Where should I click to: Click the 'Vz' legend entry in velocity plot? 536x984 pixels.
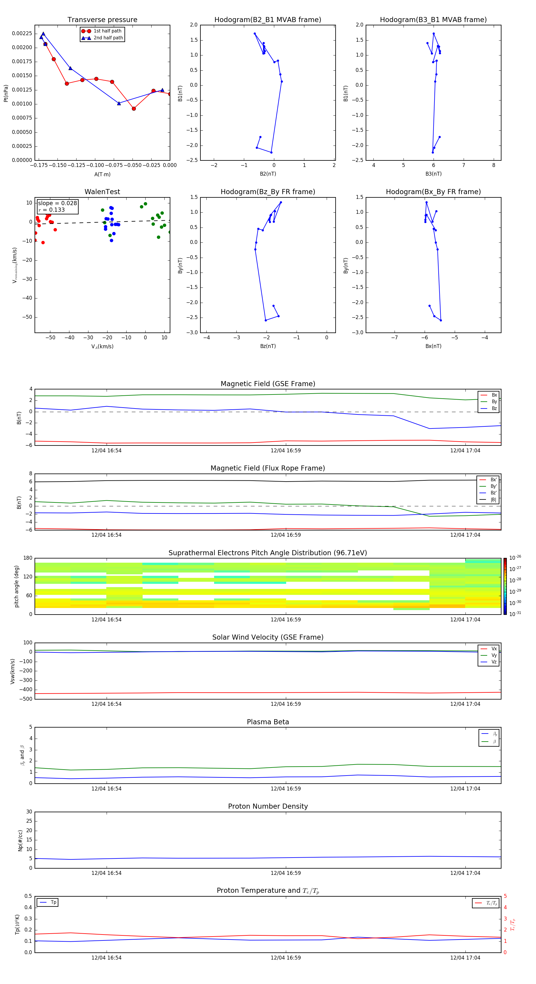click(489, 662)
